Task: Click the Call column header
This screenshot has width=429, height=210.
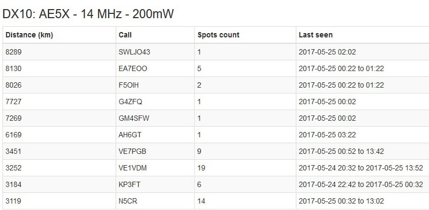Action: [x=125, y=35]
